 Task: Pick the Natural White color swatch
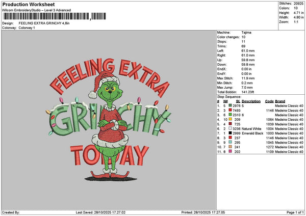click(231, 129)
